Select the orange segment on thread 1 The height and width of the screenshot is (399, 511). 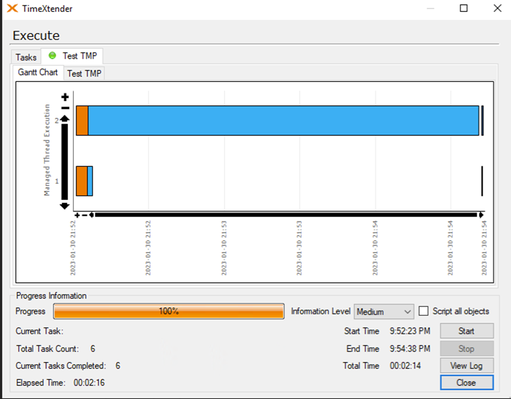coord(82,181)
